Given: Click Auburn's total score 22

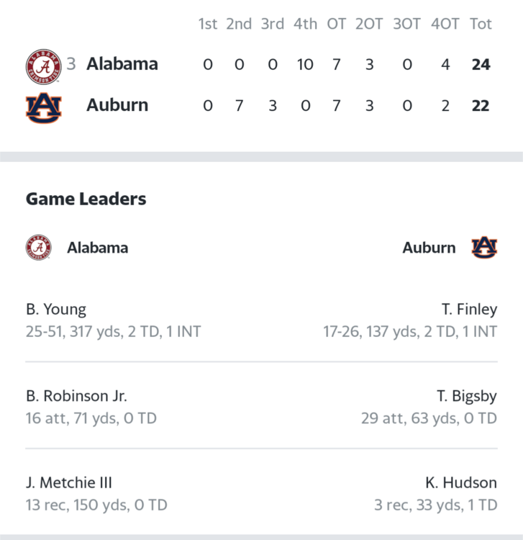Looking at the screenshot, I should 481,106.
